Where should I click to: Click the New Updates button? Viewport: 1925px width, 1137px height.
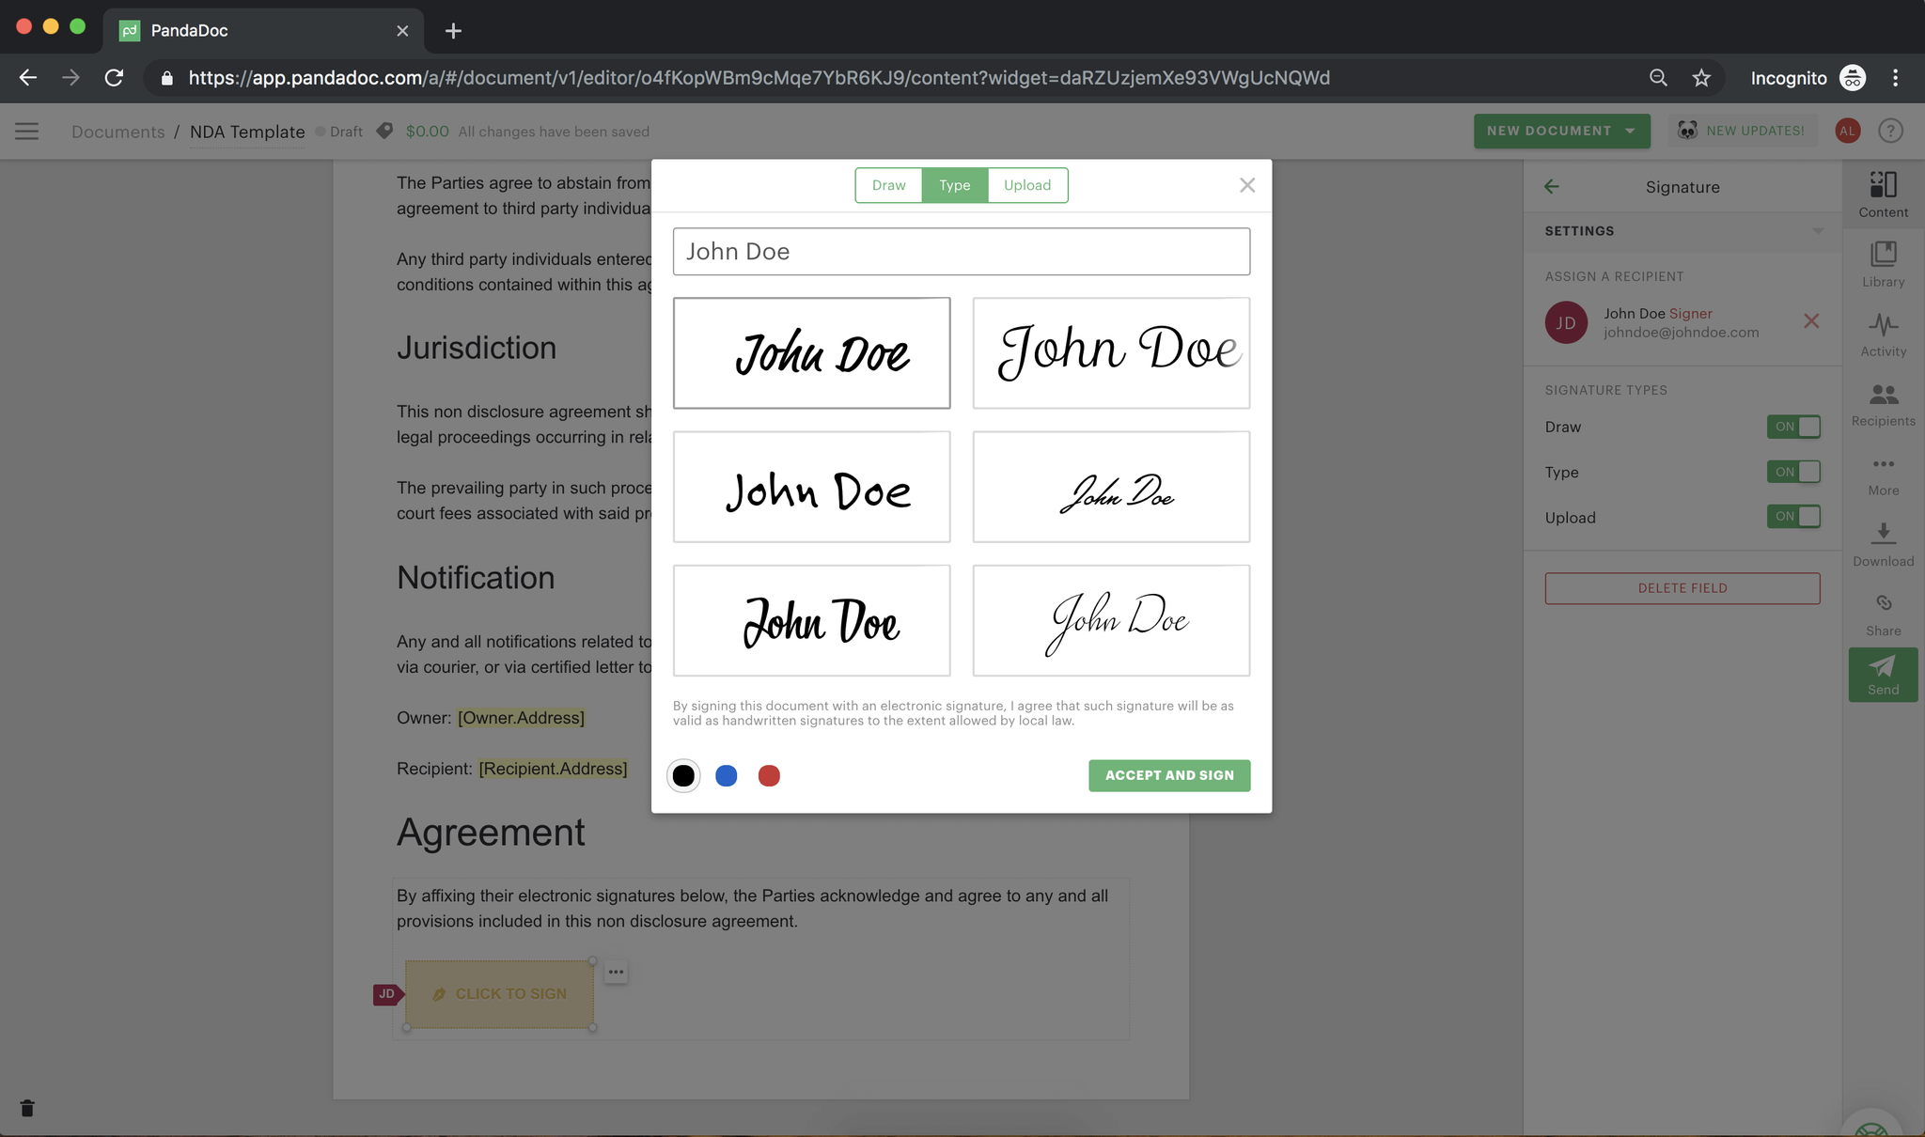[1743, 131]
